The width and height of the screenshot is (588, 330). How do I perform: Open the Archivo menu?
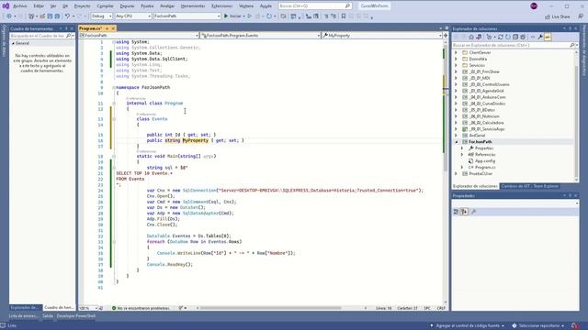20,6
